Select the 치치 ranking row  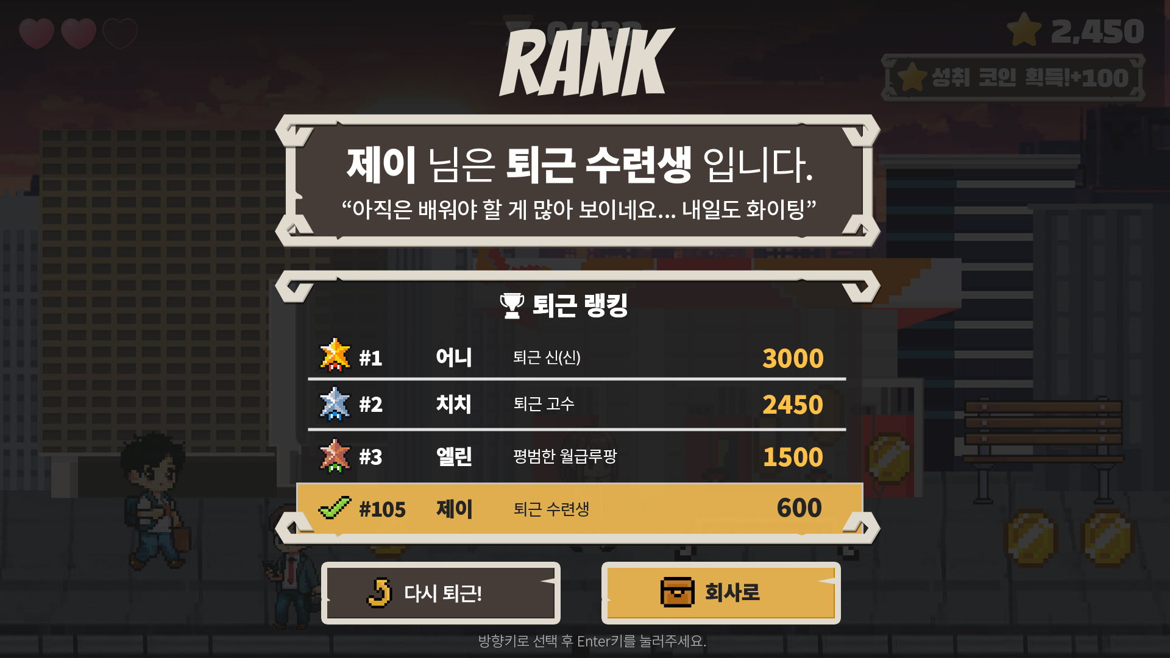coord(576,405)
